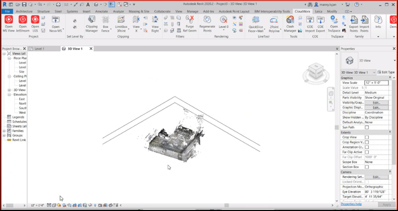The height and width of the screenshot is (211, 398).
Task: Close the 3D View 1 tab
Action: pyautogui.click(x=91, y=48)
